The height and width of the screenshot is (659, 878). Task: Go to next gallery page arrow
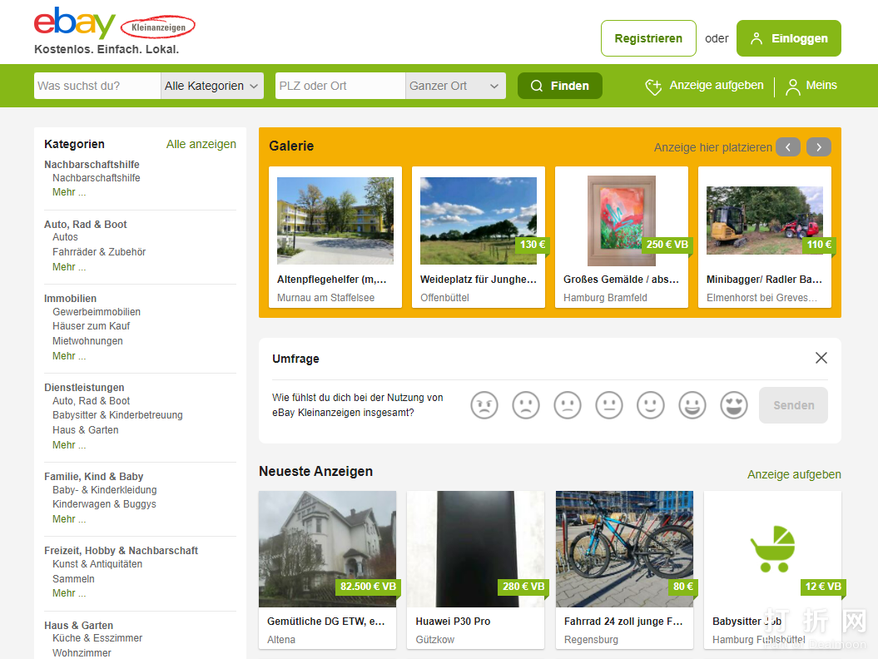click(819, 147)
